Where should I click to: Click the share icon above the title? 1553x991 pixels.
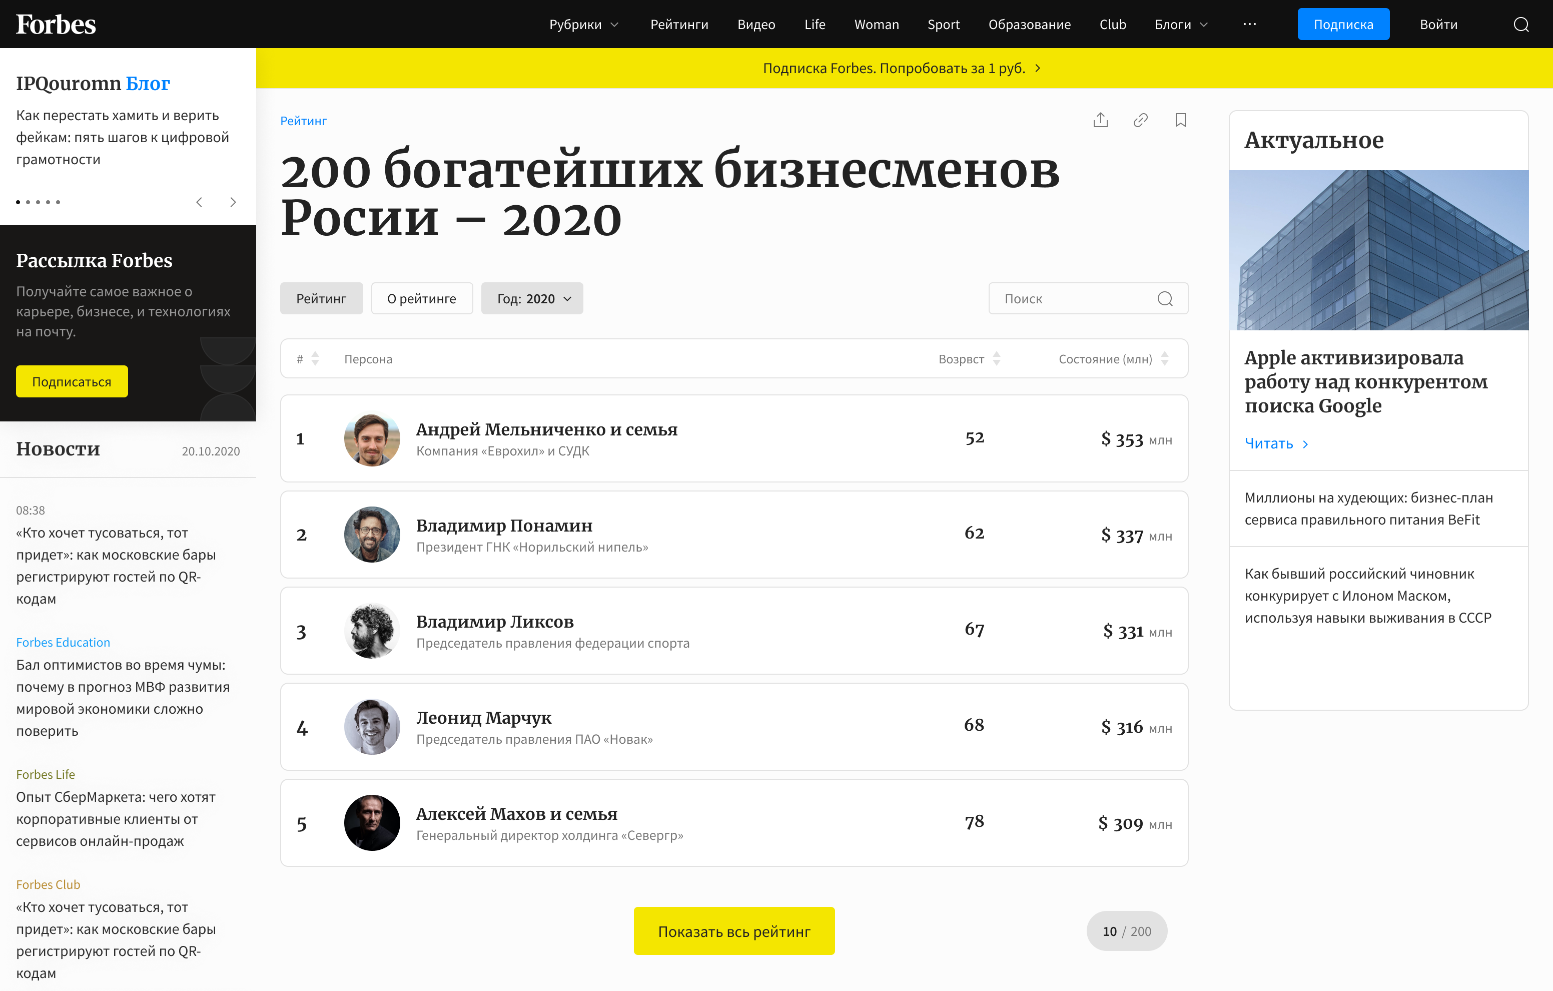1100,120
